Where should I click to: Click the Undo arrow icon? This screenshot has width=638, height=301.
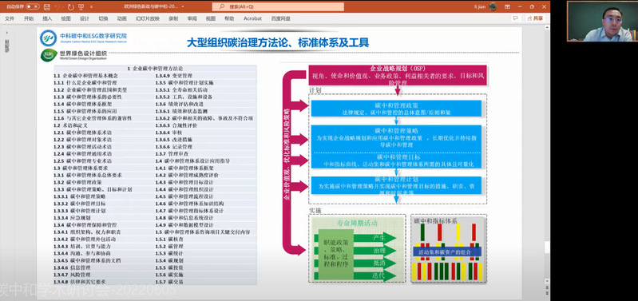pyautogui.click(x=58, y=7)
